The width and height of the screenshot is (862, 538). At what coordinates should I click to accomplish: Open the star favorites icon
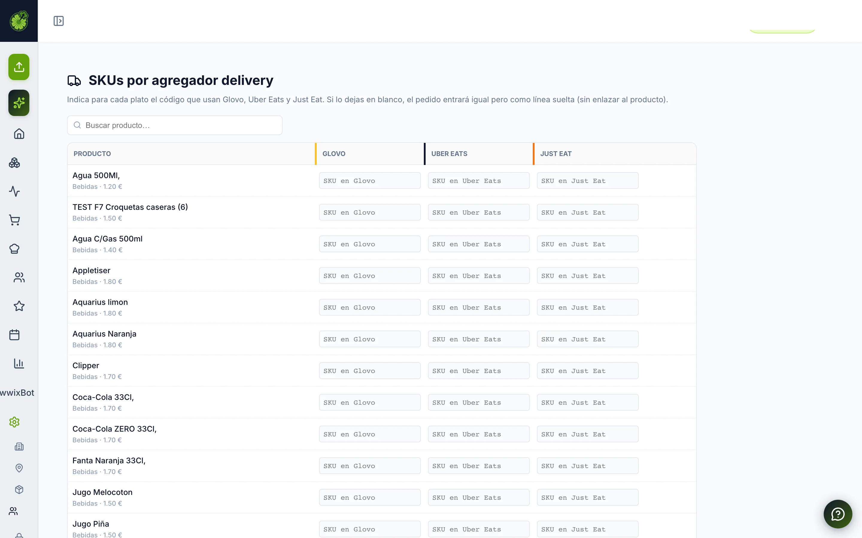pyautogui.click(x=19, y=306)
